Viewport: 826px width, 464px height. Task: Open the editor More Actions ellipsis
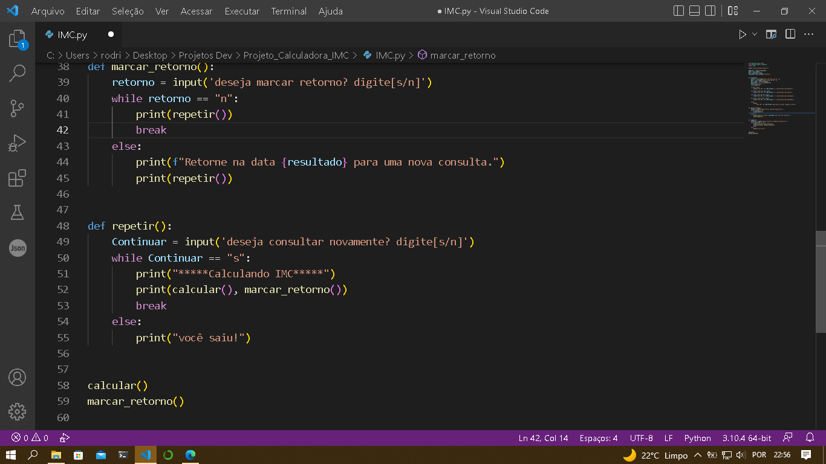pyautogui.click(x=809, y=35)
